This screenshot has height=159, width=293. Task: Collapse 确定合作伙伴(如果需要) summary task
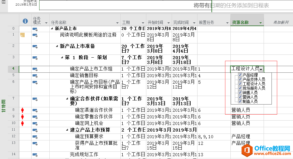[x=67, y=99]
